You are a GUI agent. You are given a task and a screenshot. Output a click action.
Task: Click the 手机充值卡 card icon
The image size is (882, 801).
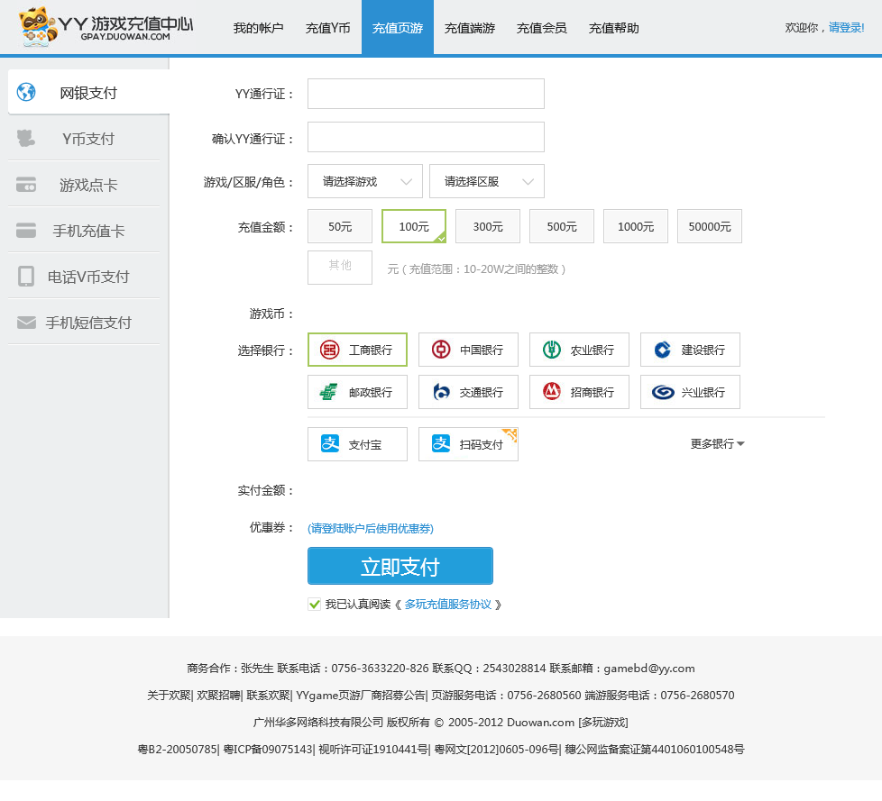(x=26, y=231)
